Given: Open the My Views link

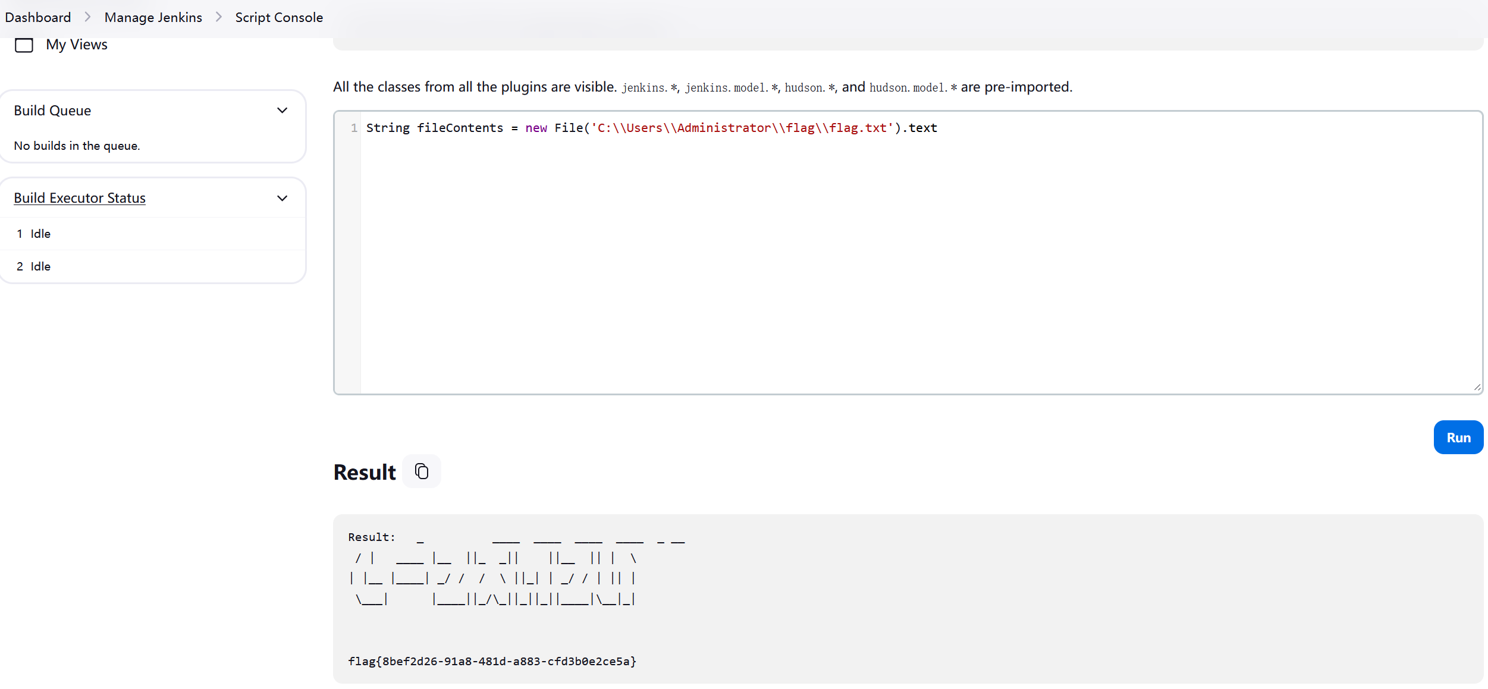Looking at the screenshot, I should [77, 45].
